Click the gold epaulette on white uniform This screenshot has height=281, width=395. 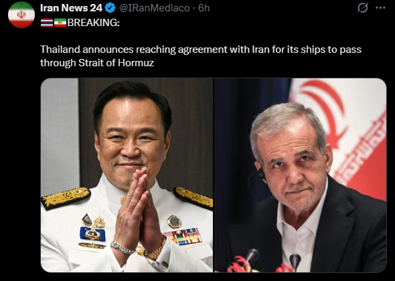coord(66,197)
